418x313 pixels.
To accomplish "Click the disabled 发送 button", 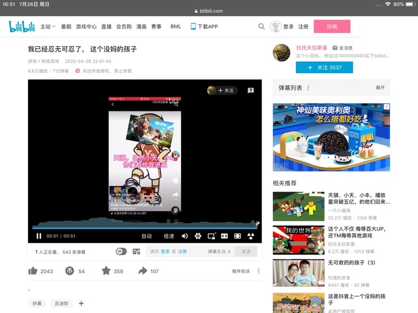I will 246,251.
